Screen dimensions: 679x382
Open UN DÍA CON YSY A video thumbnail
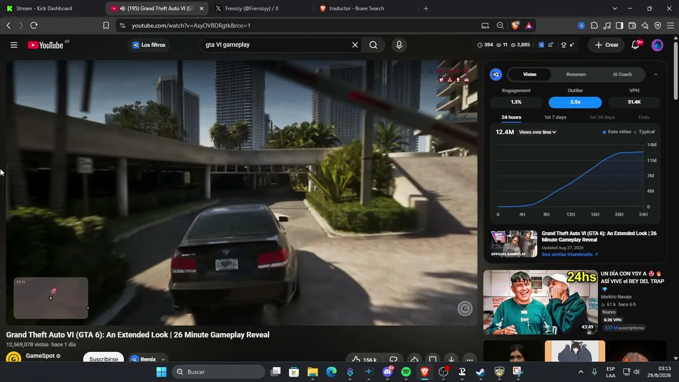coord(539,302)
